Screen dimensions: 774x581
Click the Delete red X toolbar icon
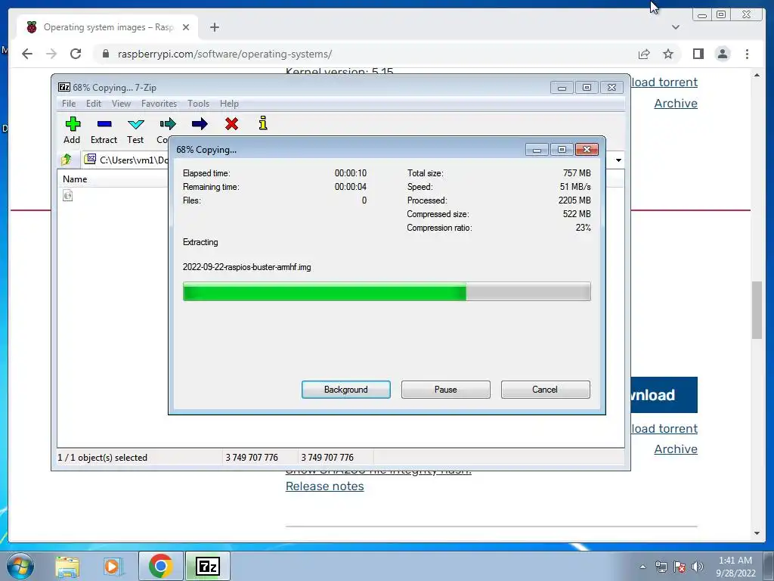click(231, 124)
